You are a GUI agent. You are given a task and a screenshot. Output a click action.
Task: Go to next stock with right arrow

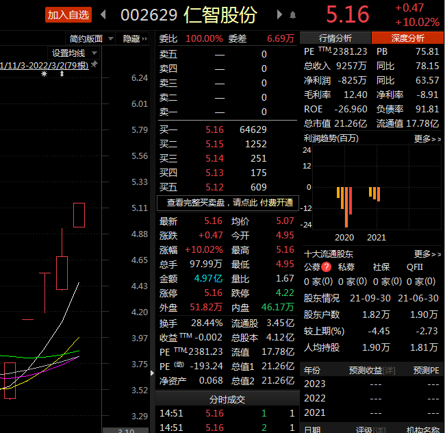click(279, 14)
